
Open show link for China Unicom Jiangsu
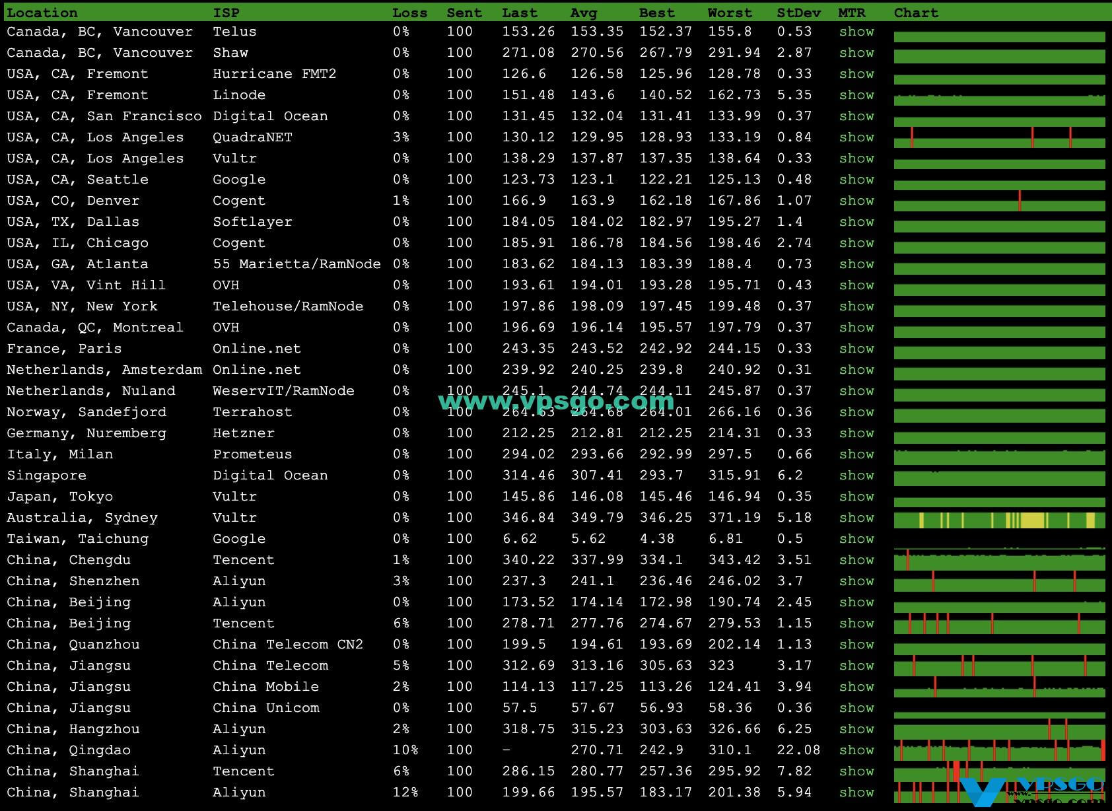(856, 708)
